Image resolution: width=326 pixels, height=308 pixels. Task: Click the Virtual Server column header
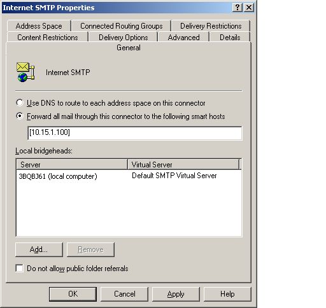pyautogui.click(x=183, y=164)
